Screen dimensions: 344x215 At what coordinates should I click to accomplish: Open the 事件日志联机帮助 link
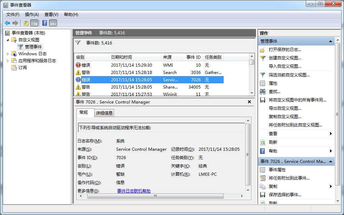point(134,191)
